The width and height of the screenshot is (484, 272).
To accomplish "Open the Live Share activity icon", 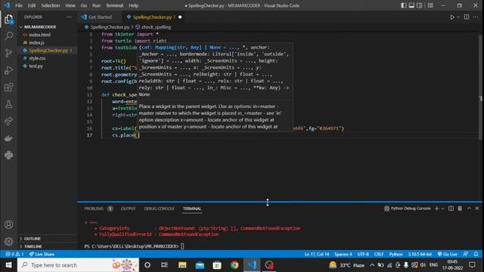I will point(8,121).
